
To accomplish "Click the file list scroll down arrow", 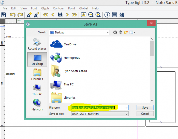I will (x=152, y=100).
